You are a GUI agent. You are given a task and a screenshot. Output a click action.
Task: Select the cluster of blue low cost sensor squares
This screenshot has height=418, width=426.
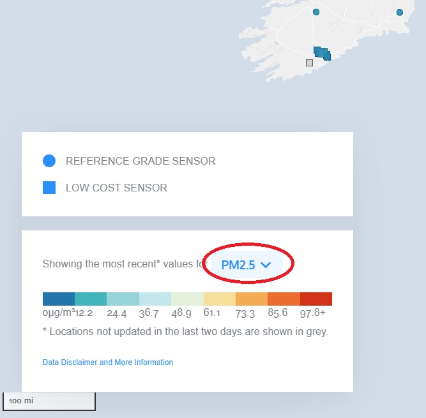[323, 54]
